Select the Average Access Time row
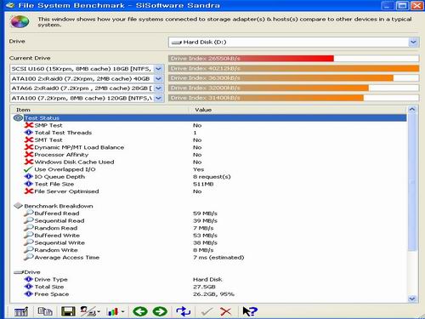 tap(210, 258)
